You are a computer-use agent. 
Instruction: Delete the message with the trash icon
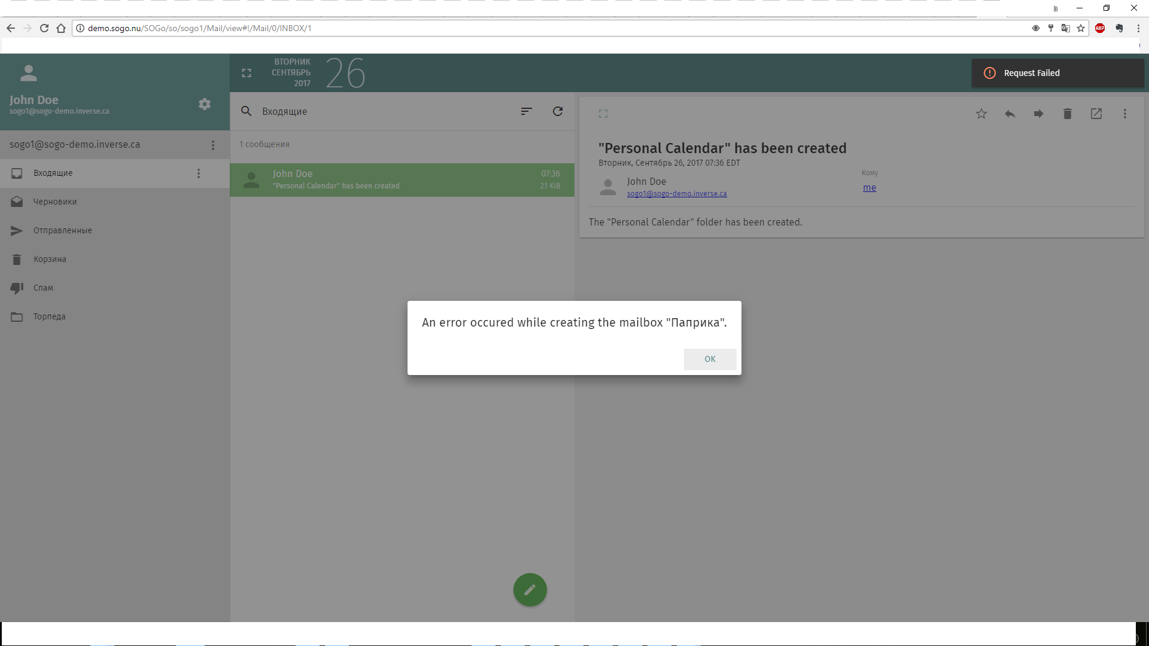(1067, 114)
